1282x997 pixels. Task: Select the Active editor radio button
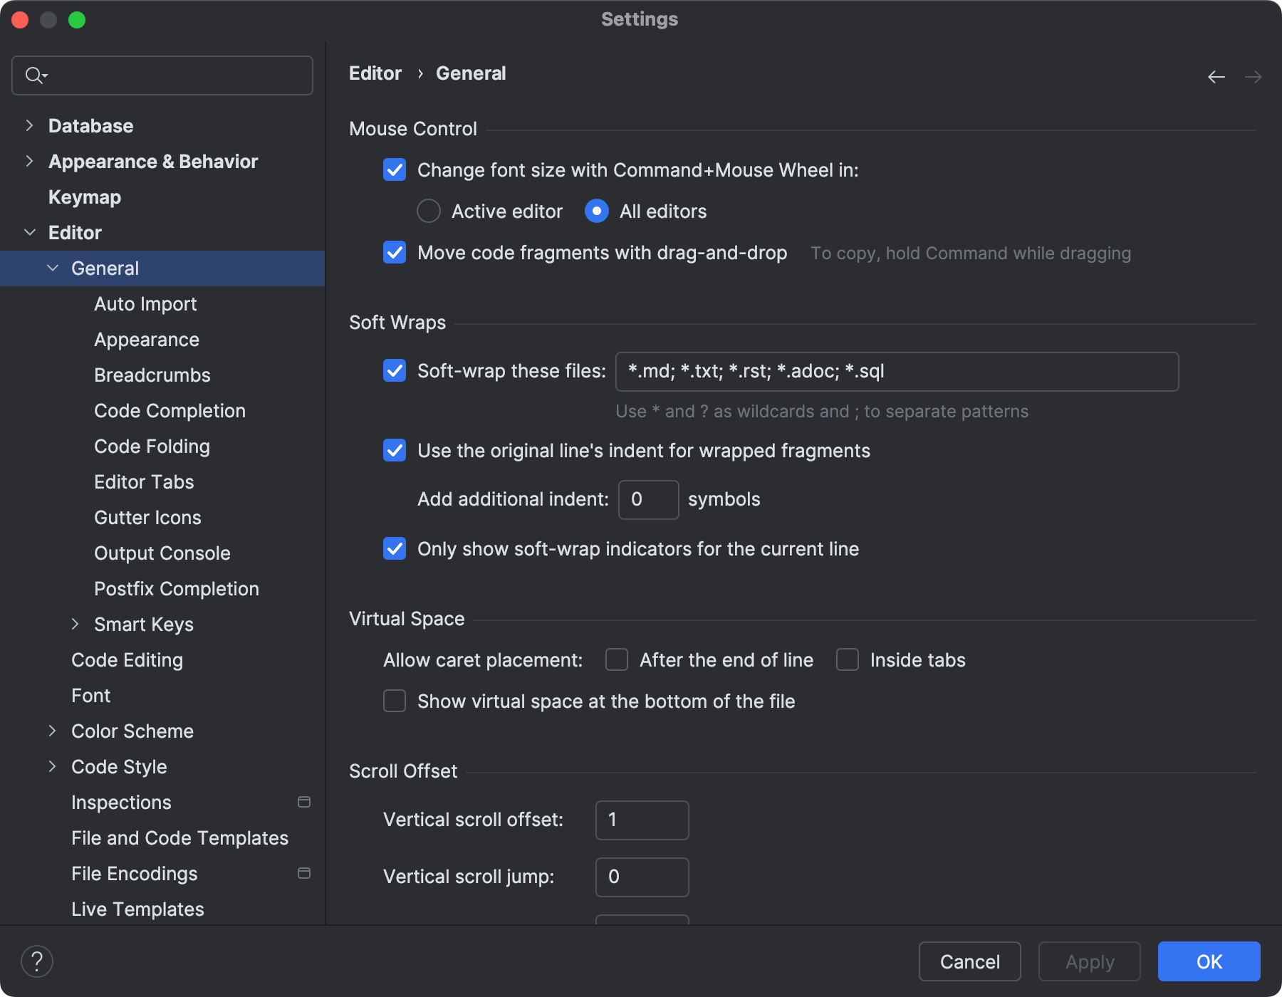pyautogui.click(x=429, y=211)
